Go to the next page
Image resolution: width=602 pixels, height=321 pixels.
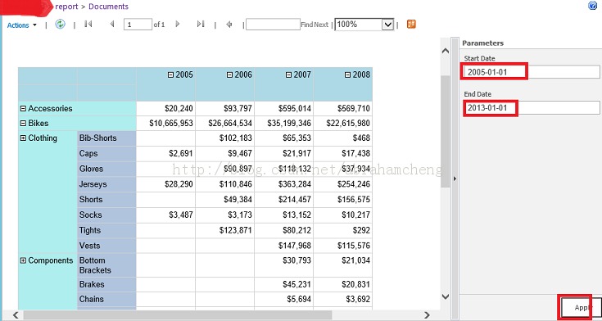pos(178,25)
